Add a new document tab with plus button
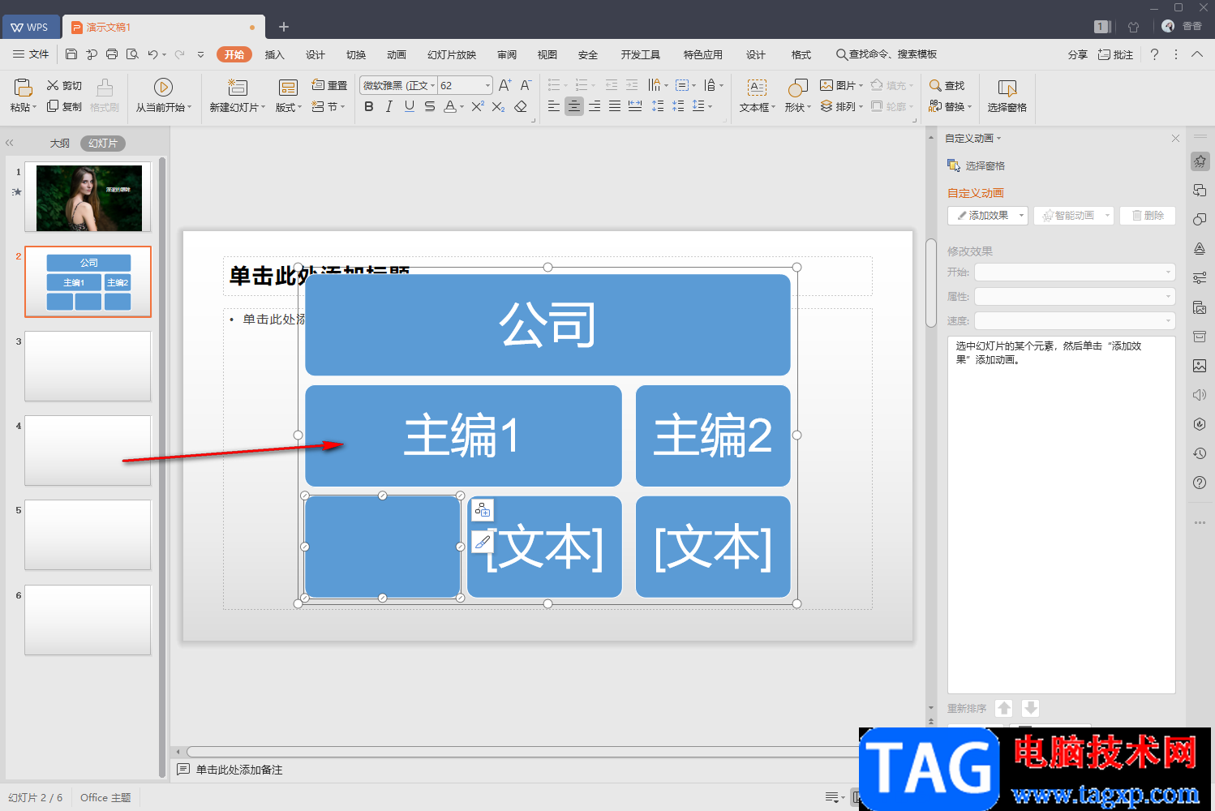The image size is (1215, 811). [284, 27]
